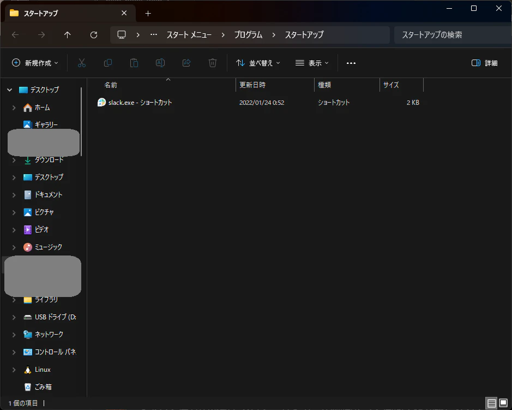Click the Rename icon in toolbar

160,63
